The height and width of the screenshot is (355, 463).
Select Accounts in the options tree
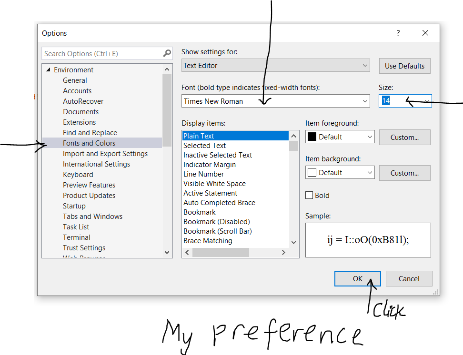click(x=77, y=90)
